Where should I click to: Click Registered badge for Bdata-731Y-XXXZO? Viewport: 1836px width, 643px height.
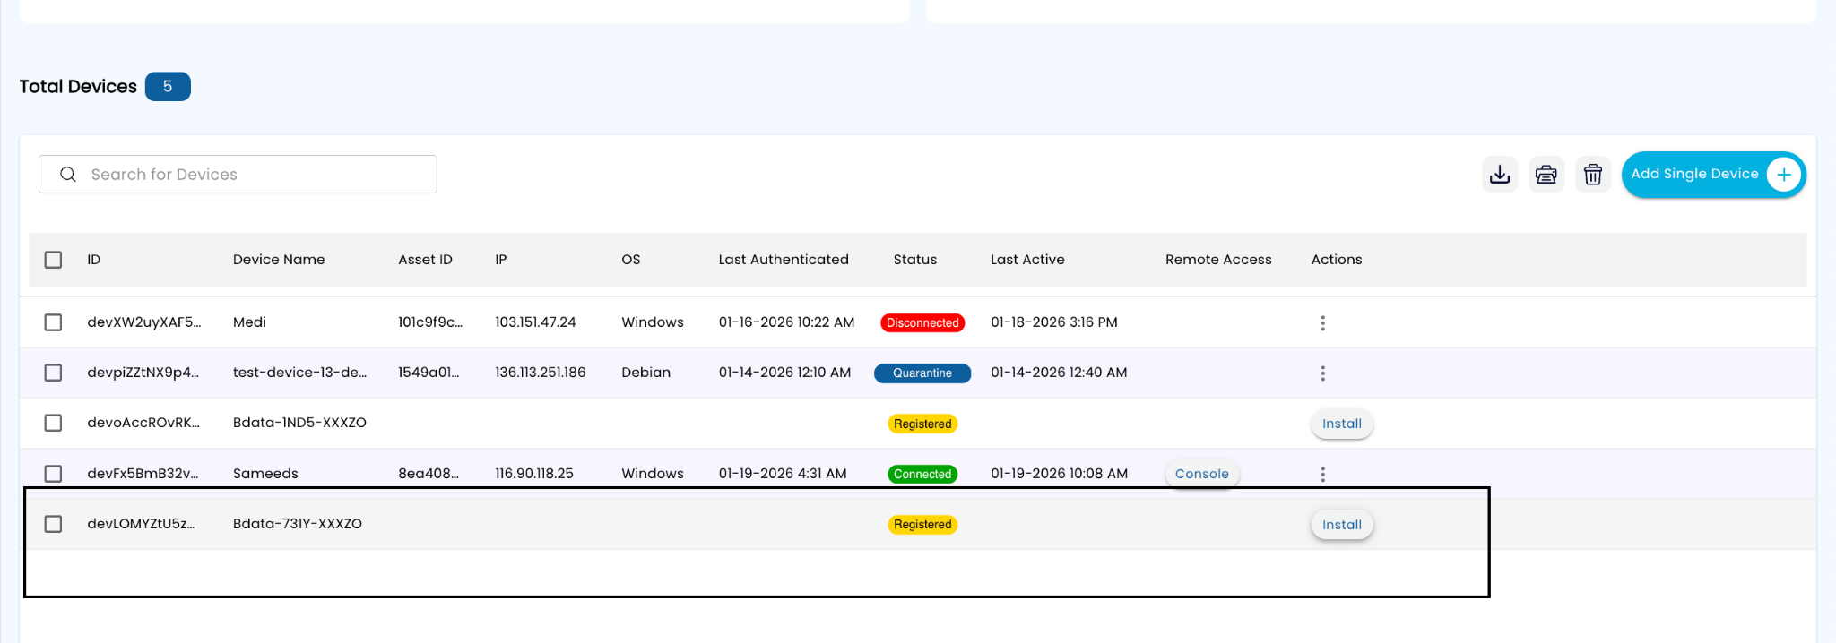[922, 525]
